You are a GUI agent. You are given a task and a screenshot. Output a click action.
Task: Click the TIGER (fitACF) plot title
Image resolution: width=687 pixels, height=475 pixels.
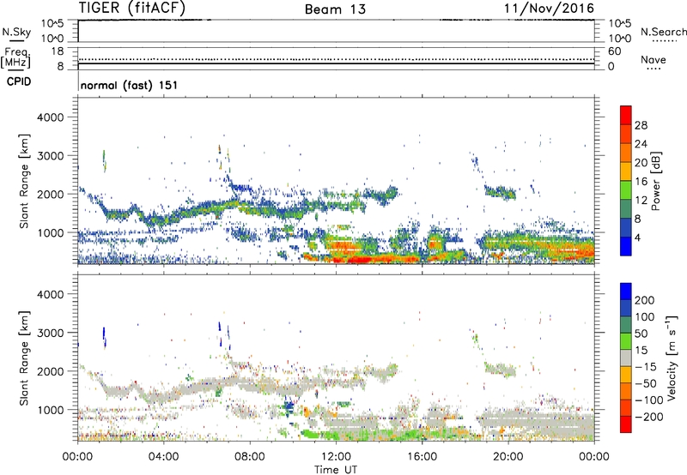tap(132, 8)
